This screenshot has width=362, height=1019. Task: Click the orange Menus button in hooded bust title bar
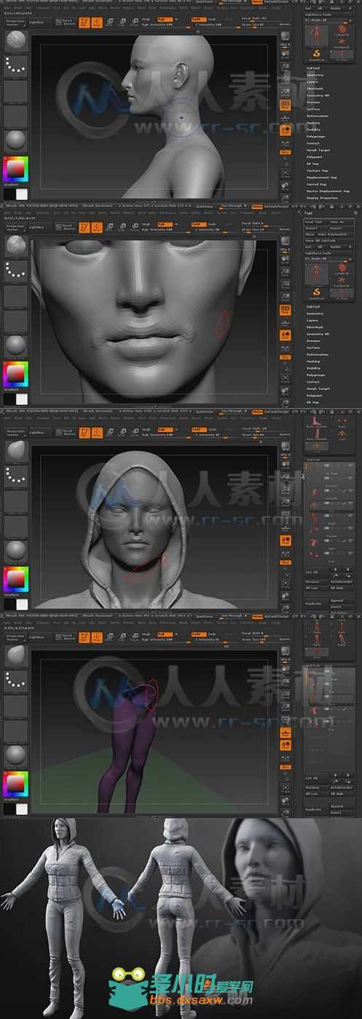point(257,411)
